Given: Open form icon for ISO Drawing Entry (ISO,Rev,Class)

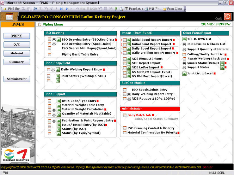Looking at the screenshot, I should 50,39.
